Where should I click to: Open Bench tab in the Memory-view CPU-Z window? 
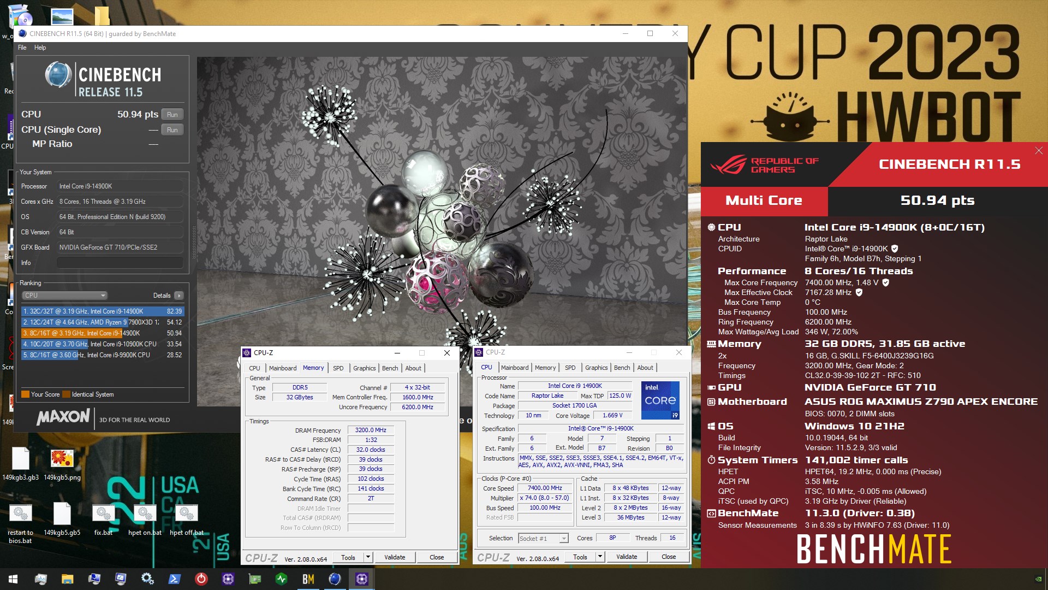(x=390, y=368)
